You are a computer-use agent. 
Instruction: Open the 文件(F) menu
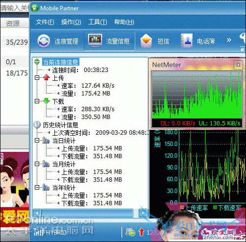coord(45,22)
